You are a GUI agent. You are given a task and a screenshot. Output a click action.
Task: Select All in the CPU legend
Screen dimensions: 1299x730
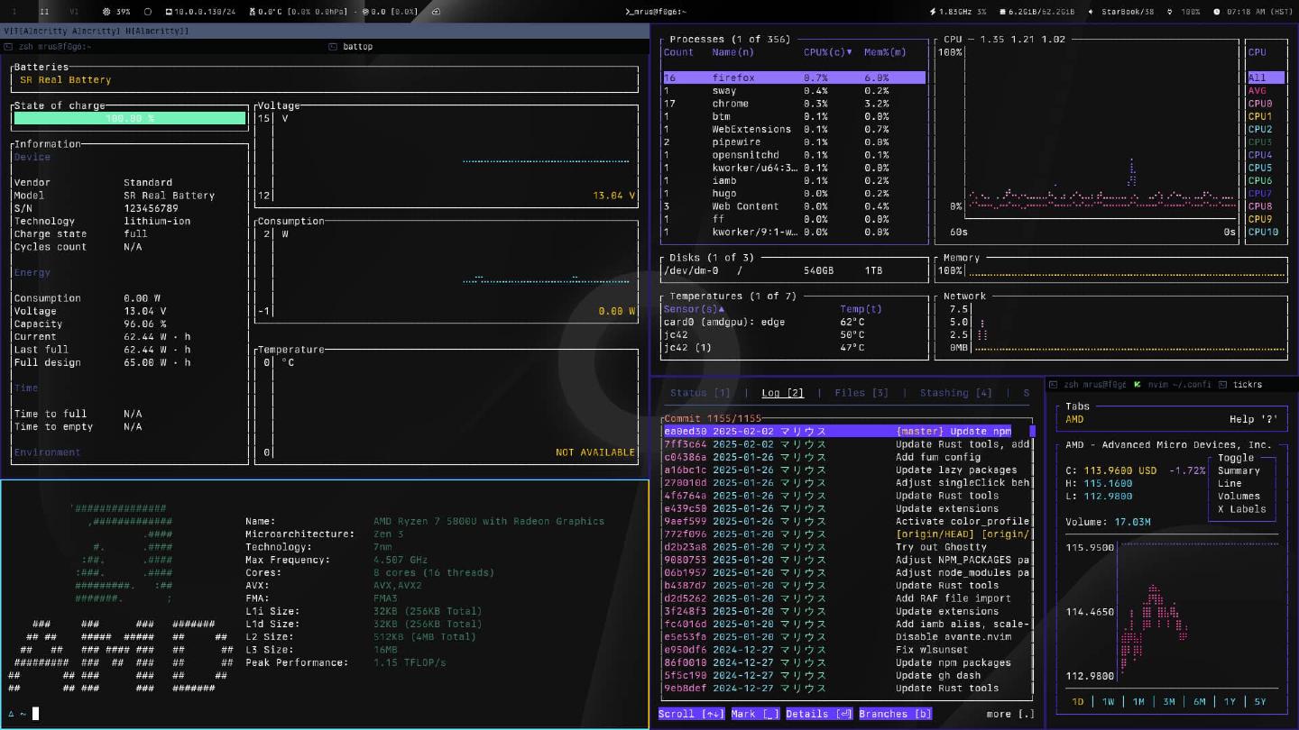pyautogui.click(x=1267, y=78)
